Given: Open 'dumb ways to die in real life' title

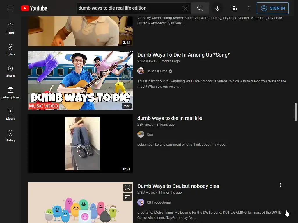Looking at the screenshot, I should click(170, 118).
